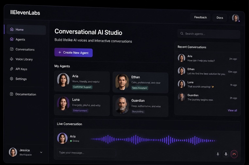Image resolution: width=249 pixels, height=165 pixels.
Task: Click Luna's avatar in My Agents
Action: 63,103
